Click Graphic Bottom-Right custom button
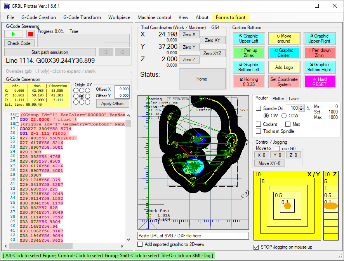Image resolution: width=344 pixels, height=261 pixels. tap(319, 67)
